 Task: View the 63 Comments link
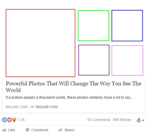pyautogui.click(x=99, y=120)
